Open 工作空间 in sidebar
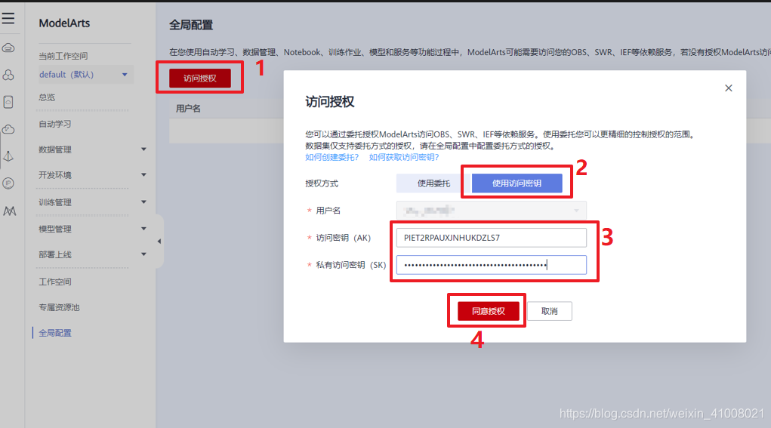 click(x=55, y=282)
